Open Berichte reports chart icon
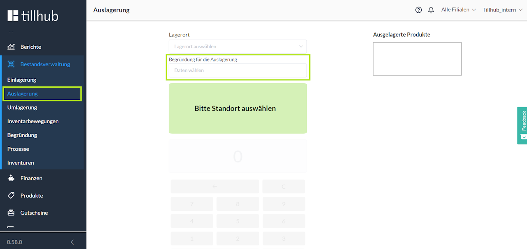Viewport: 527px width, 249px height. (11, 47)
